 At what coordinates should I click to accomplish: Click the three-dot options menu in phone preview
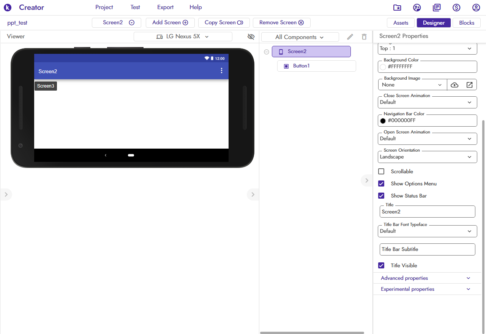point(222,71)
